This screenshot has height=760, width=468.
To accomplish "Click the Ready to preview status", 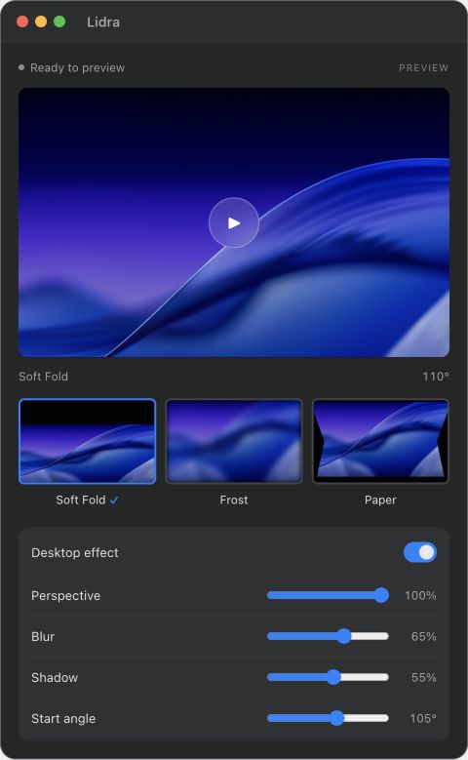I will (x=78, y=68).
